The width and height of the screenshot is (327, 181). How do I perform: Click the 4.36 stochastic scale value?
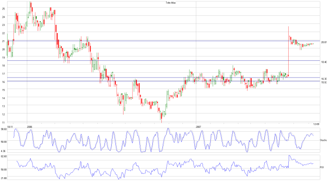click(4, 151)
